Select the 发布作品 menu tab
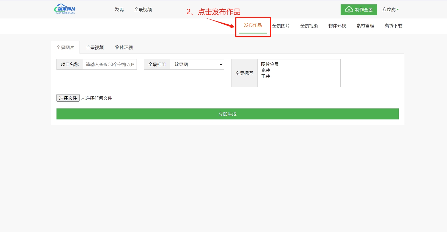The width and height of the screenshot is (447, 232). (253, 26)
